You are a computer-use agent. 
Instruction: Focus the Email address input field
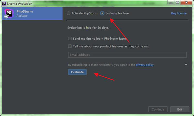(127, 55)
